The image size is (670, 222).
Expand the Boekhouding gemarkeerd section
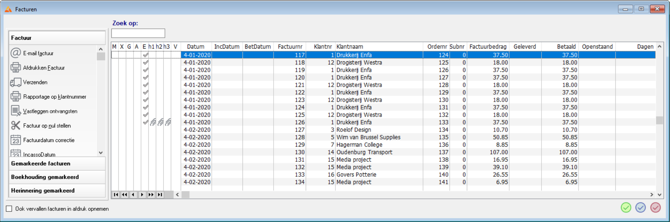click(x=57, y=177)
